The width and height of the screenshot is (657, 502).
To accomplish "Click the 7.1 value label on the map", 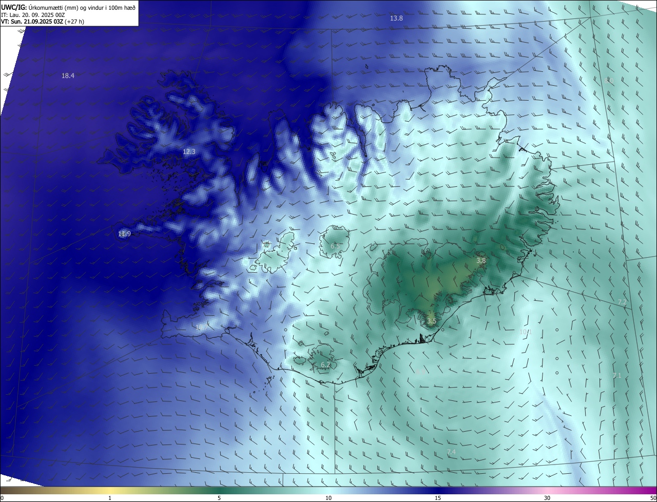I will (x=617, y=376).
